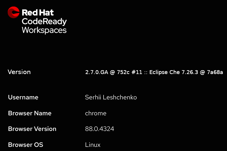Click the 88.0.4324 browser version value
Screen dimensions: 227x151
click(x=99, y=129)
